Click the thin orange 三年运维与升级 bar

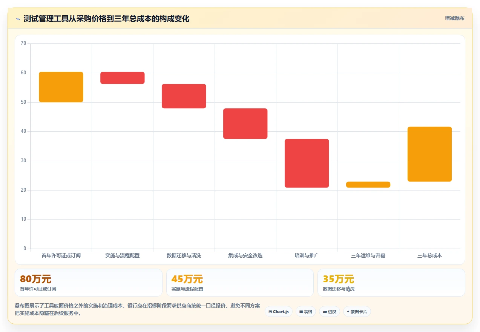coord(368,184)
